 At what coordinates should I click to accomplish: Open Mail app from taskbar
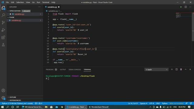(57, 107)
